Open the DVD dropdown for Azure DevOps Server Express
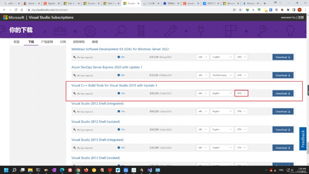This screenshot has height=174, width=309. click(x=241, y=75)
